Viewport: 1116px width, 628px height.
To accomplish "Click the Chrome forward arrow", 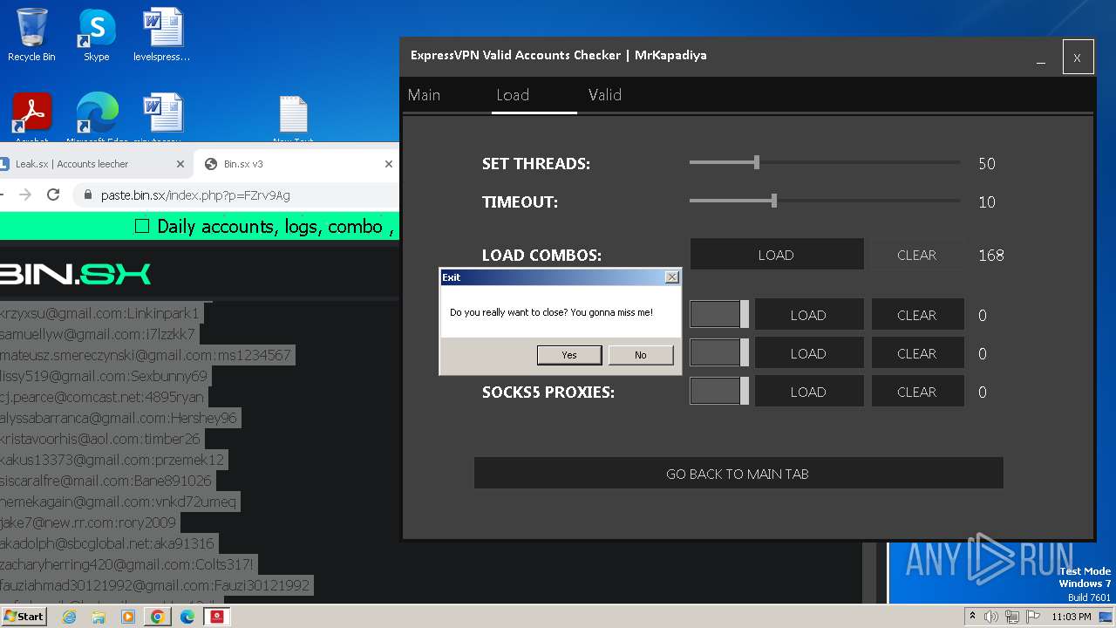I will coord(24,195).
